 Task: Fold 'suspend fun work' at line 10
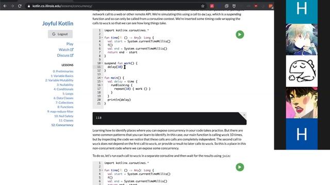(x=102, y=63)
